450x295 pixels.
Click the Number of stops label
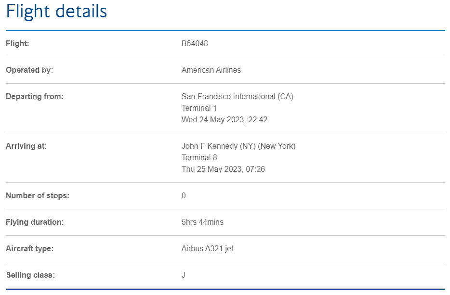pos(38,196)
